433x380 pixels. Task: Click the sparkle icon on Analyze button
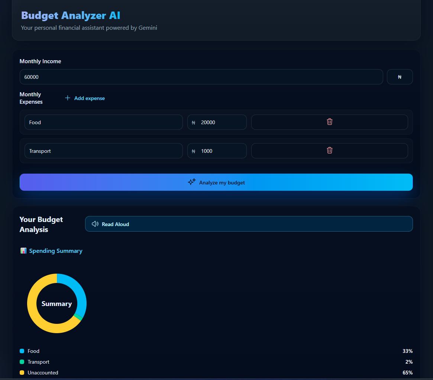(x=192, y=182)
